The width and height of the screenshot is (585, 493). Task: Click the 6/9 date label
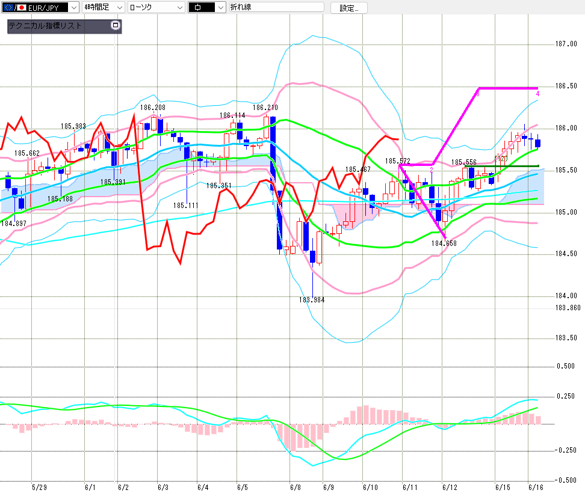(x=329, y=488)
